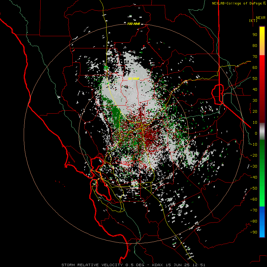267x267 pixels.
Task: Click the 50 NMI range ring label
Action: click(134, 79)
